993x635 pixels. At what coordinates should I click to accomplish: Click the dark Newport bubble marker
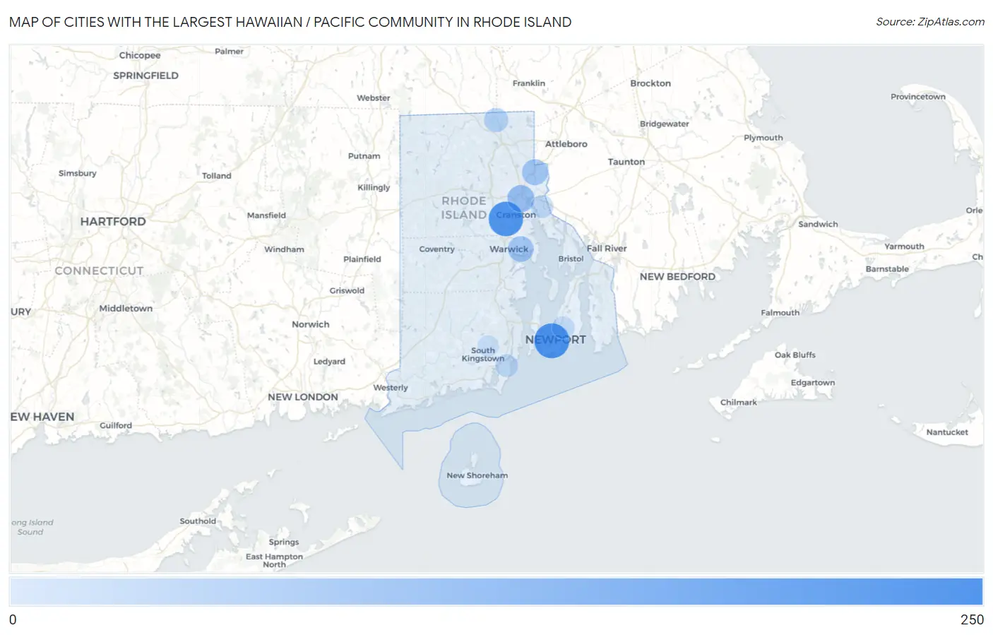552,340
